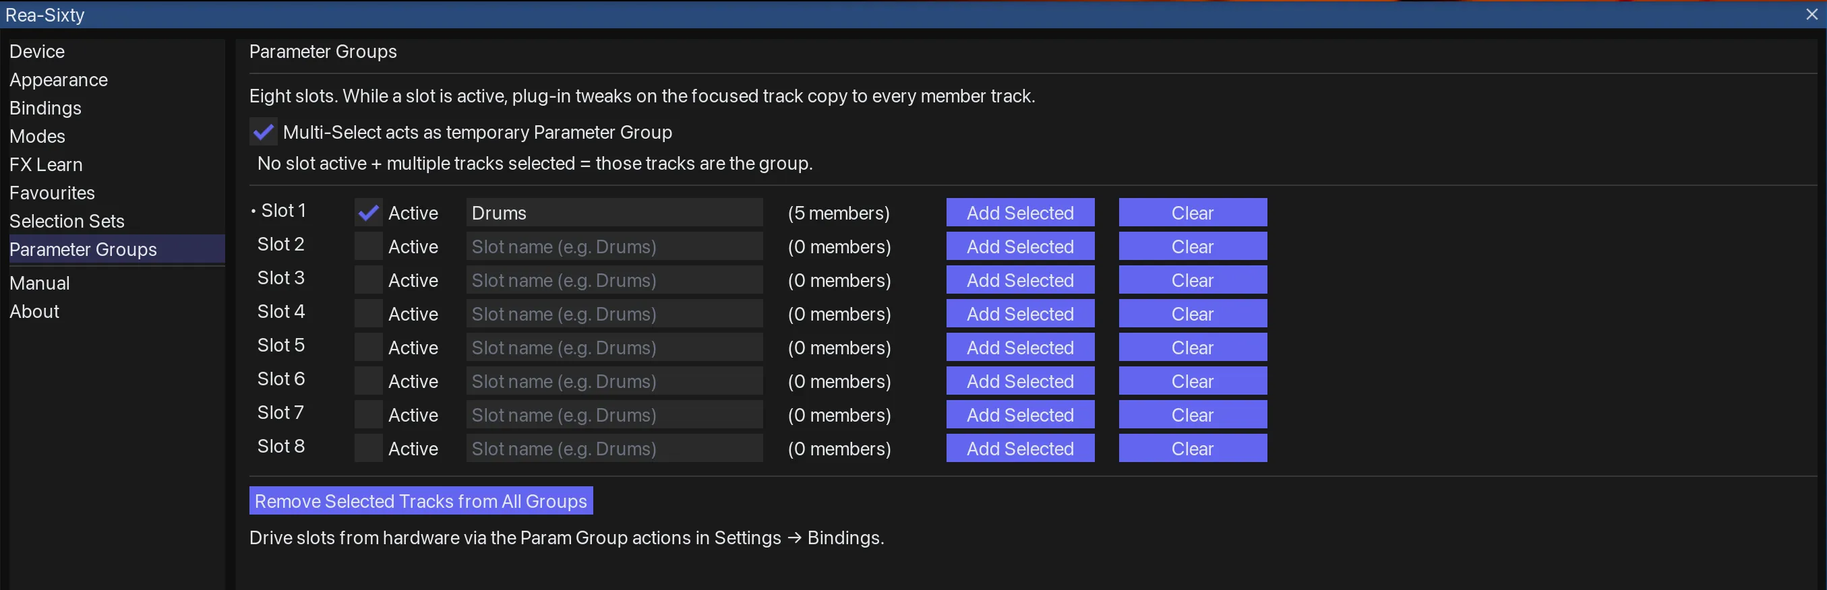Click the 'Slot 1' label
This screenshot has width=1827, height=590.
tap(283, 210)
